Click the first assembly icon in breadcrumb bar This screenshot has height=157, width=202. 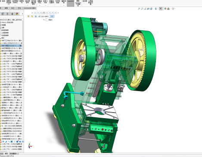28,16
